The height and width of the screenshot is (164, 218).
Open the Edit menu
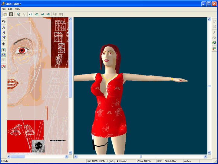pyautogui.click(x=10, y=9)
